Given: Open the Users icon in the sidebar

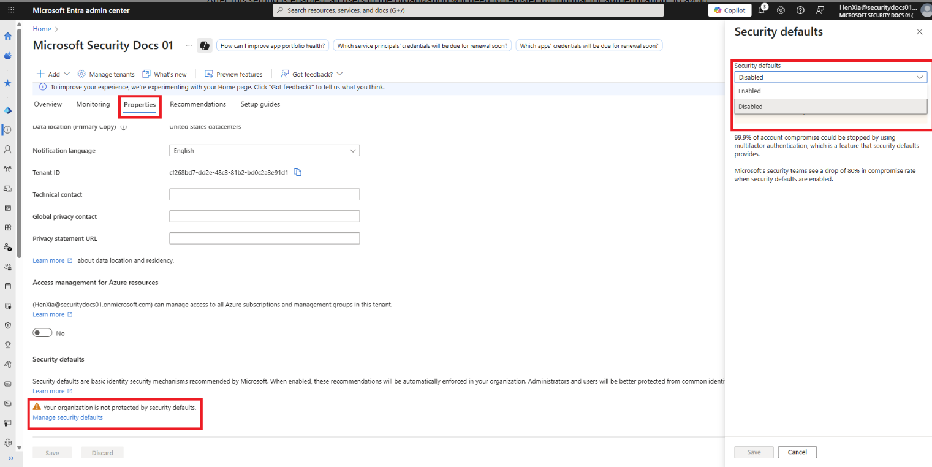Looking at the screenshot, I should [7, 149].
